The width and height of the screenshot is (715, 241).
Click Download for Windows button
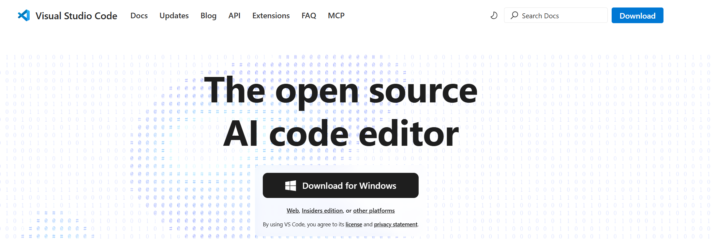click(341, 185)
